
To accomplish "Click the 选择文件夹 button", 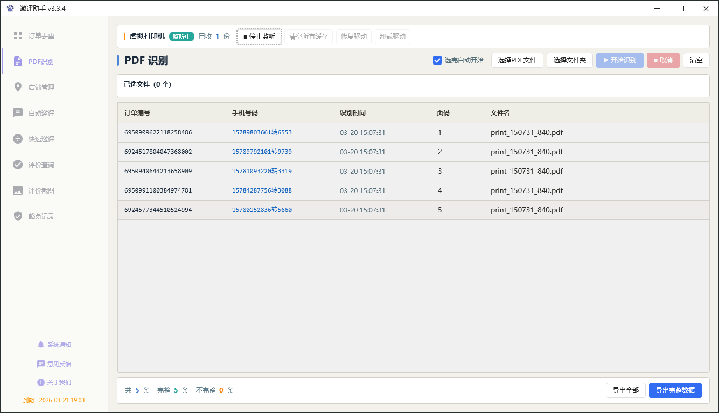I will [x=570, y=60].
